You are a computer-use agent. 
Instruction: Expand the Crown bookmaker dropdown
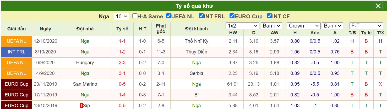tap(304, 26)
